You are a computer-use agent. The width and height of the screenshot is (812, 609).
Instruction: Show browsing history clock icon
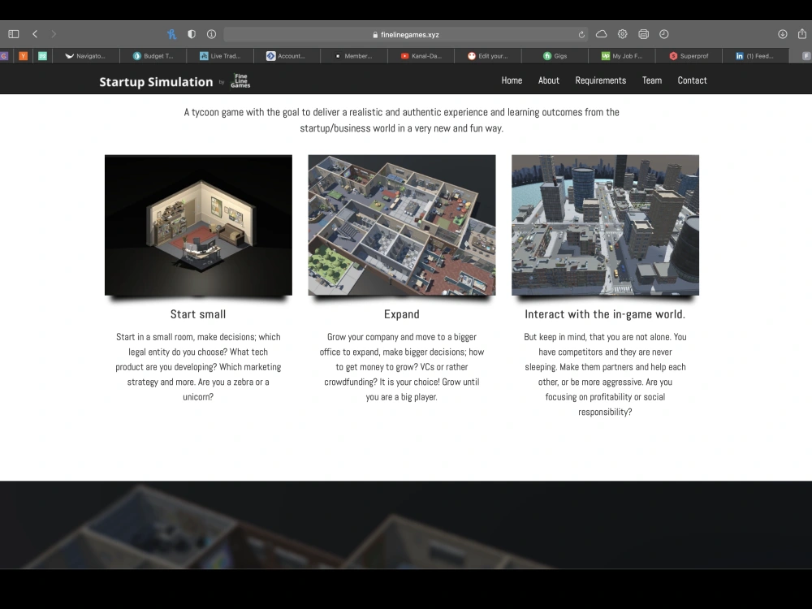coord(664,34)
